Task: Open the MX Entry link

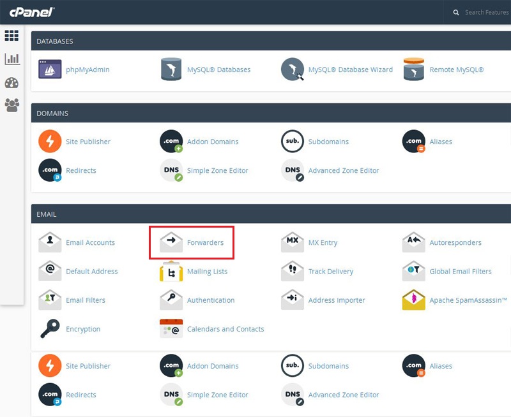Action: 323,243
